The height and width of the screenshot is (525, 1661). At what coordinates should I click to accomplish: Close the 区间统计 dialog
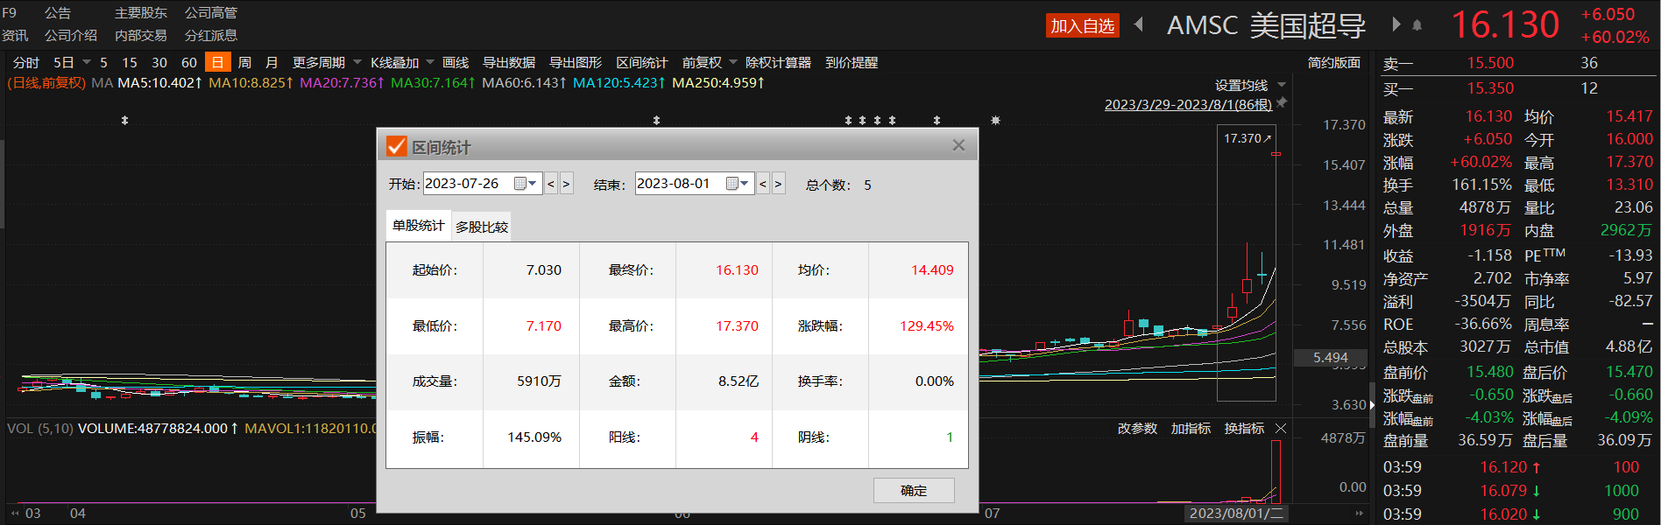[x=958, y=145]
